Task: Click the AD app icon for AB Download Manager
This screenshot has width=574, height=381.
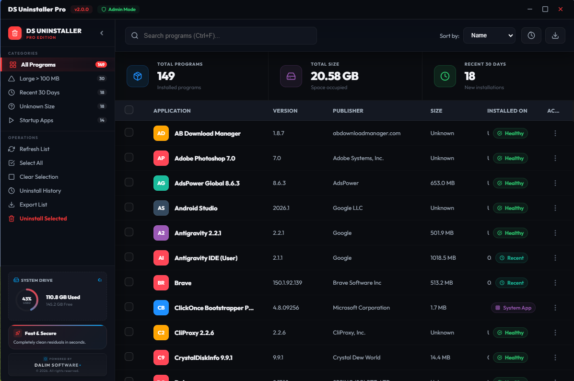Action: tap(161, 133)
